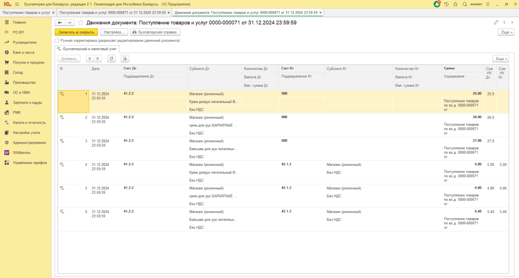Screen dimensions: 519x278
Task: Expand the table Еще dropdown
Action: (500, 58)
